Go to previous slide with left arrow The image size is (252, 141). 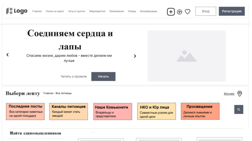7,55
